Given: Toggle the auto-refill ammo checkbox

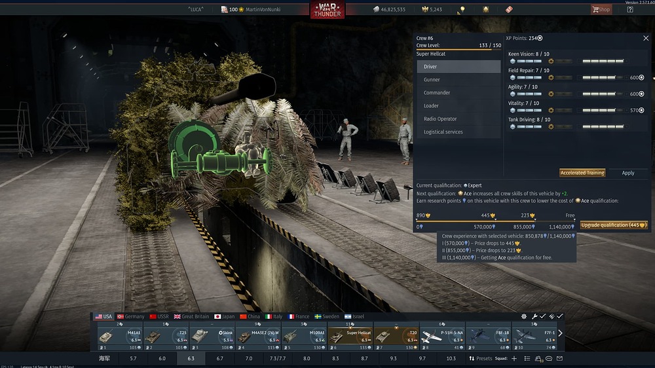Looking at the screenshot, I should click(560, 317).
